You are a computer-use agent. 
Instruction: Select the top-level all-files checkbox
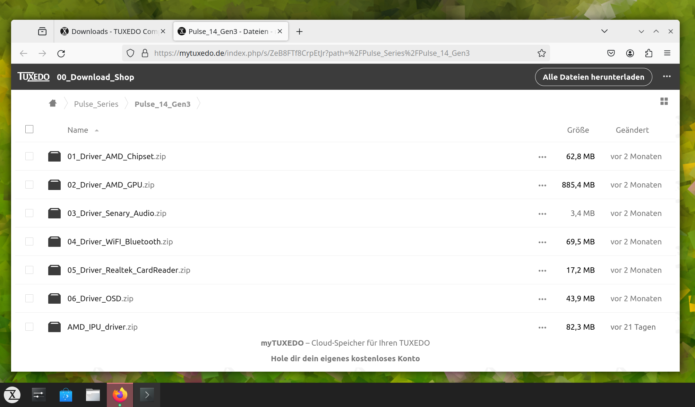click(x=29, y=129)
